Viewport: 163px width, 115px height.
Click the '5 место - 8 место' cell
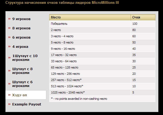point(90,42)
